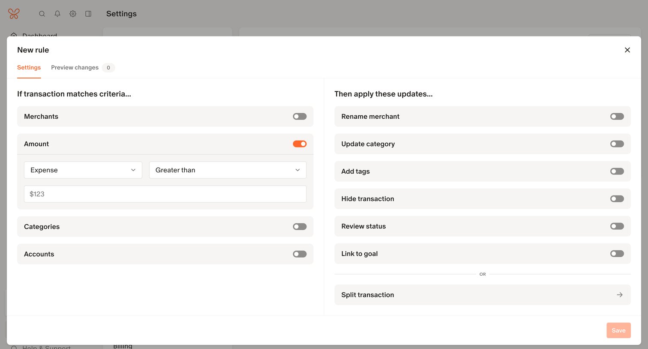This screenshot has height=349, width=648.
Task: Click the "Link to goal" label
Action: [360, 254]
